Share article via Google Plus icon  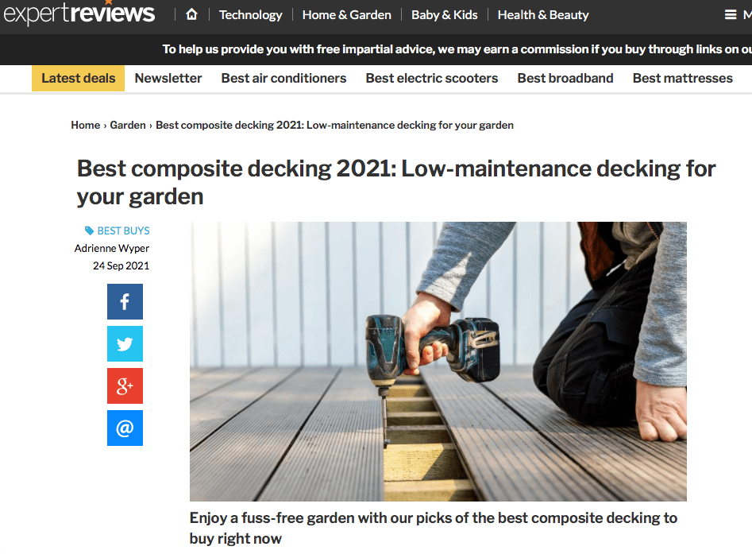tap(125, 386)
